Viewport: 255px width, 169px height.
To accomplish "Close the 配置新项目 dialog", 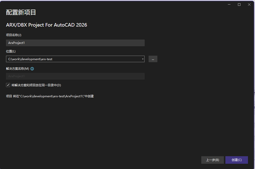I will [249, 5].
